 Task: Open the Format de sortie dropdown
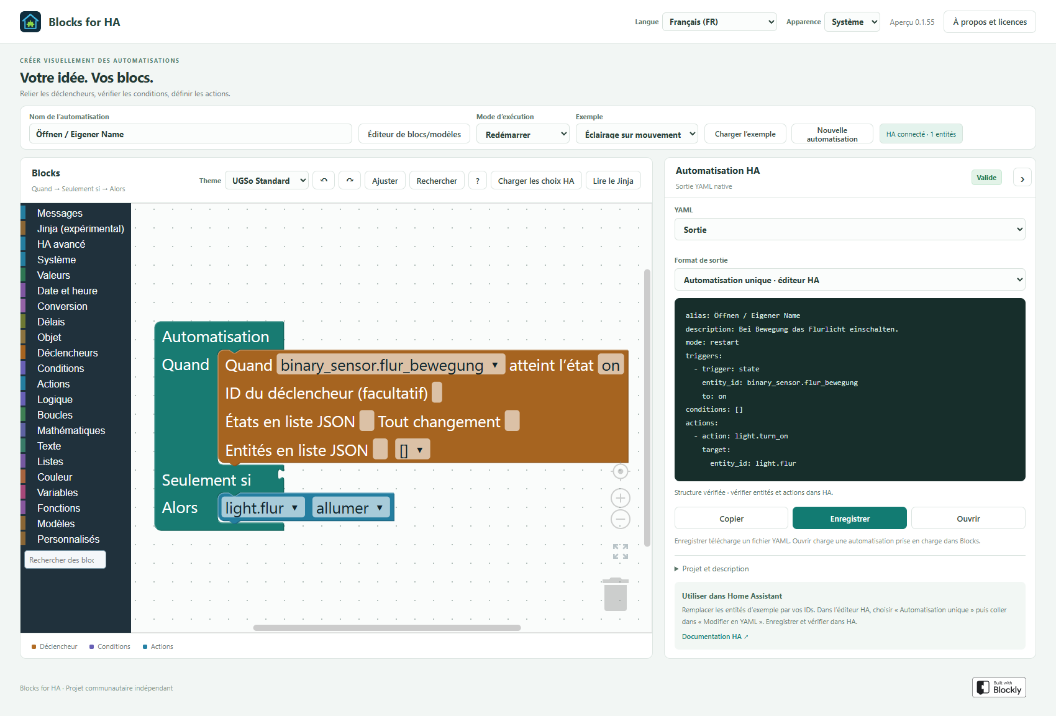850,280
